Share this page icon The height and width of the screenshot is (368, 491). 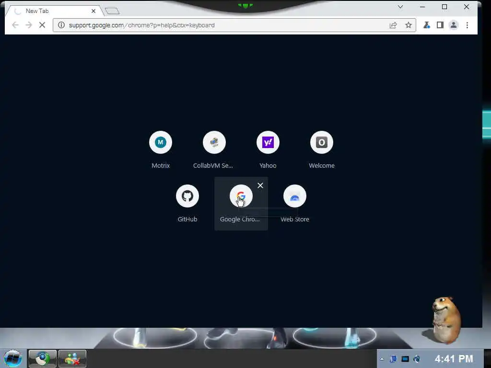click(x=393, y=25)
